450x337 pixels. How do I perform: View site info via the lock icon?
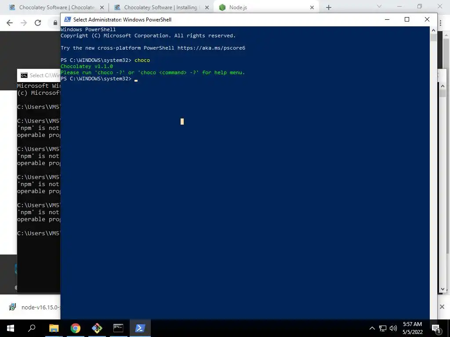pyautogui.click(x=55, y=23)
